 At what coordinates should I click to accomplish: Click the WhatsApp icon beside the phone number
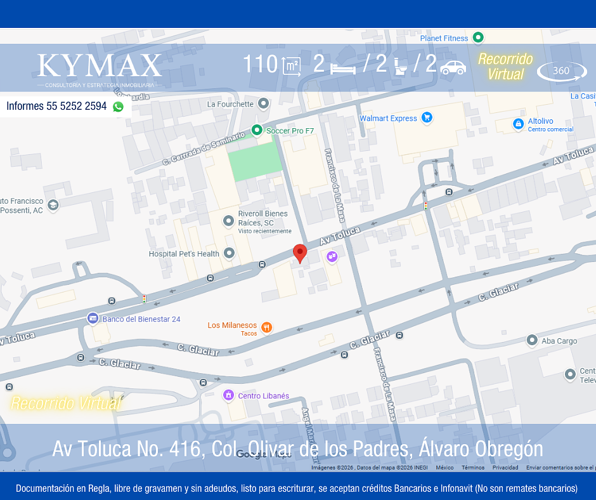coord(118,107)
